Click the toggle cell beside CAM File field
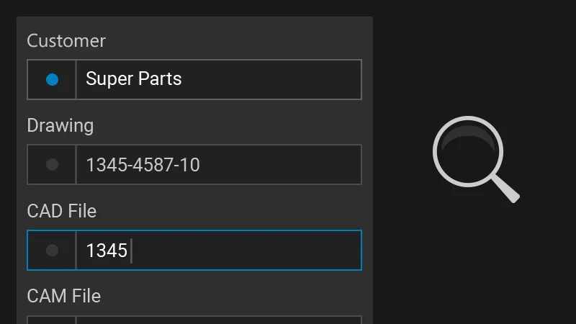 click(x=52, y=320)
